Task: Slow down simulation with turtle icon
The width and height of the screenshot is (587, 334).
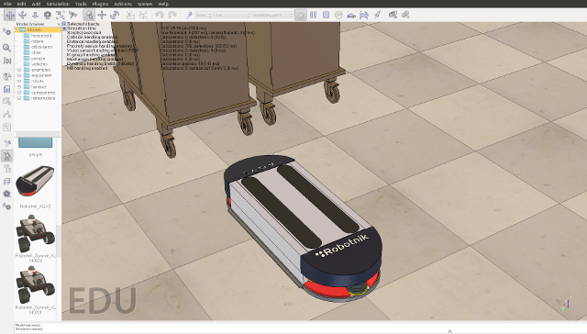Action: coord(351,15)
